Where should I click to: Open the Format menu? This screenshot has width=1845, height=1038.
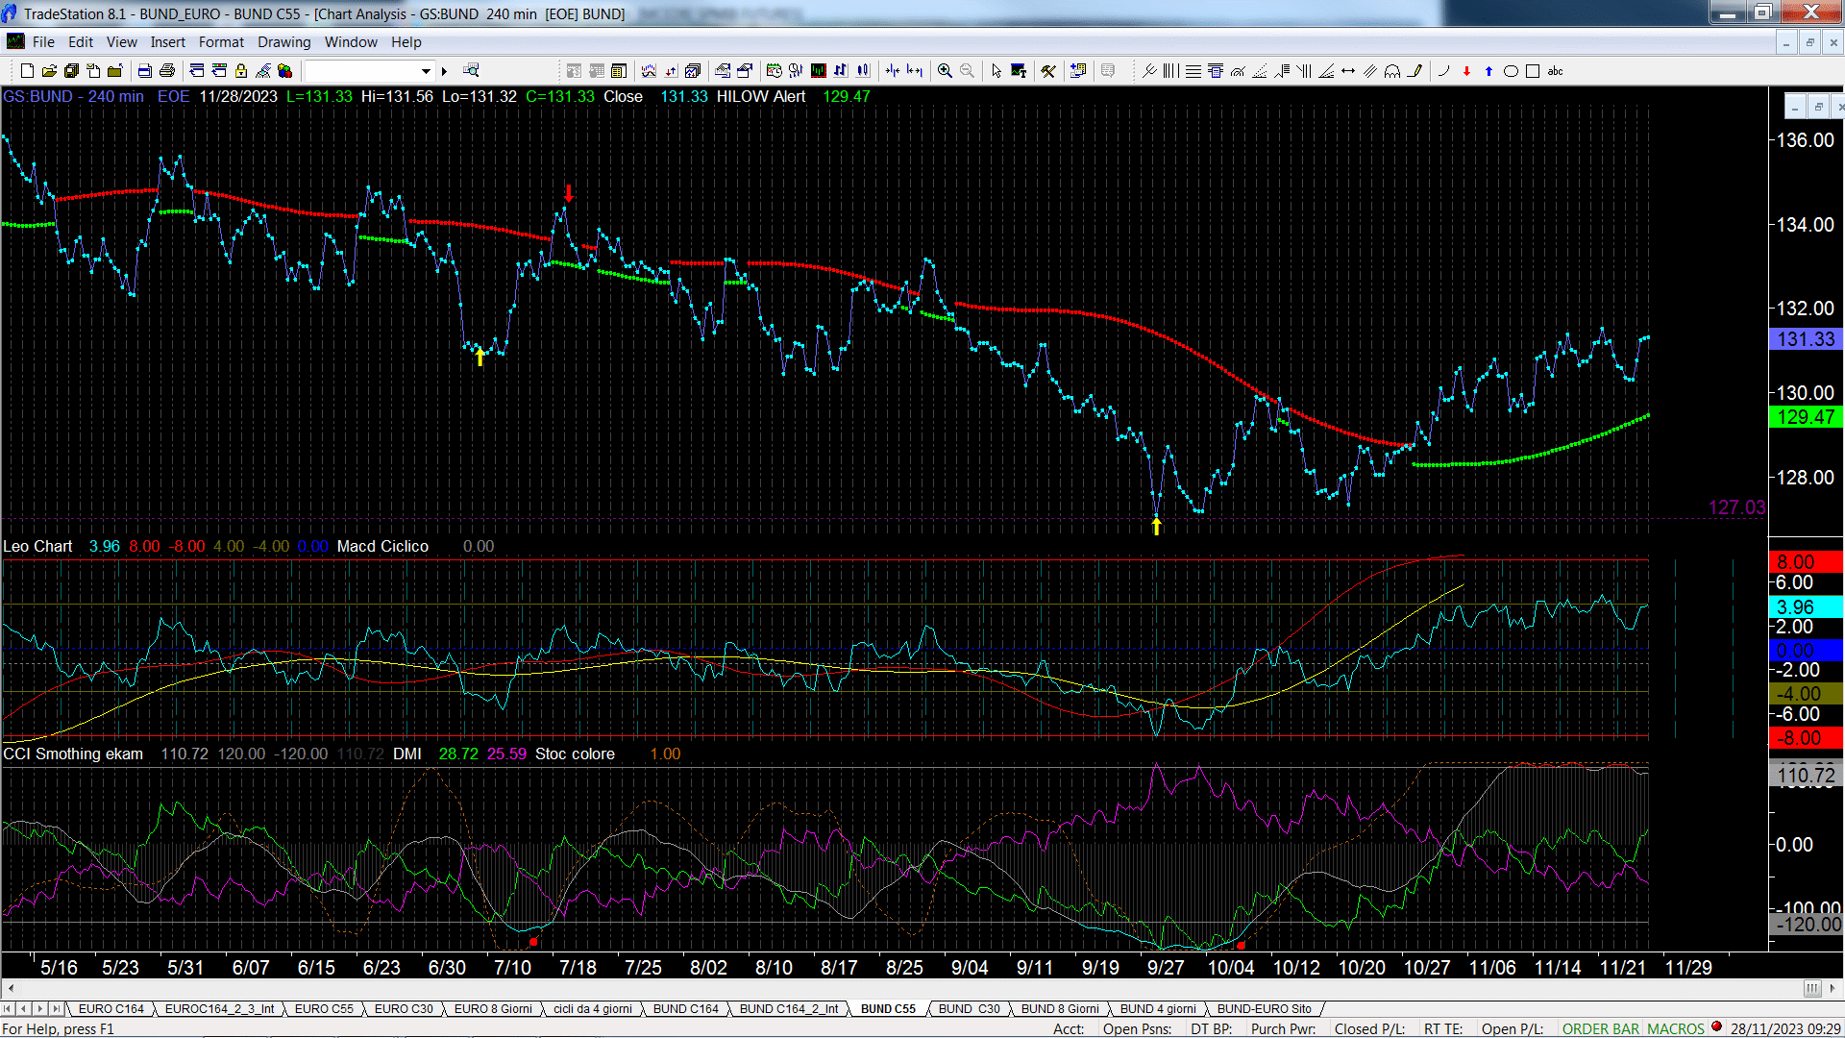click(x=221, y=42)
